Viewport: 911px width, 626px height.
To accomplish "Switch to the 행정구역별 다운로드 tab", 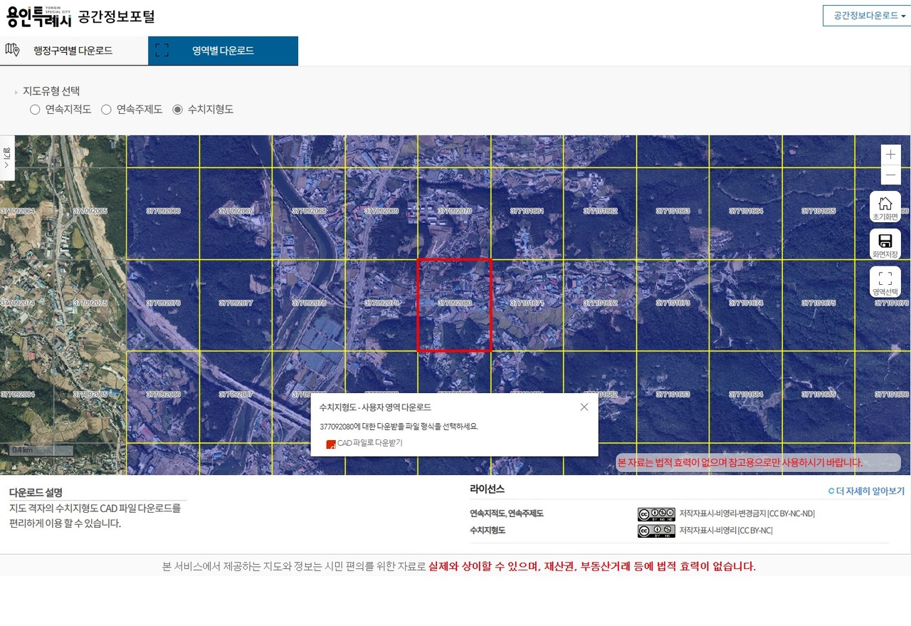I will (73, 51).
